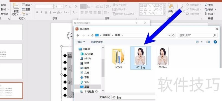Select 3D 对象 in navigation tree

pos(87,54)
